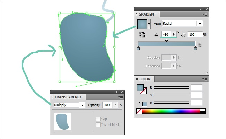Select the Transparency panel tab
226x139 pixels.
68,97
